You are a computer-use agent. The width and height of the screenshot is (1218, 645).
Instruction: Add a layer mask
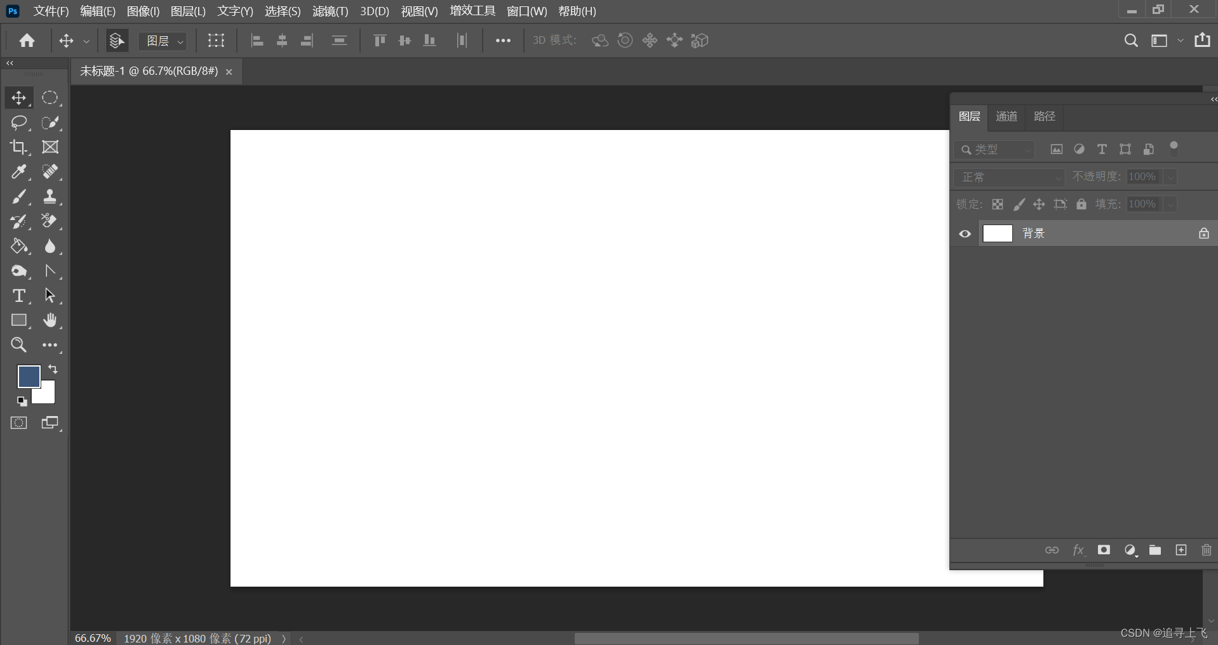click(1104, 550)
